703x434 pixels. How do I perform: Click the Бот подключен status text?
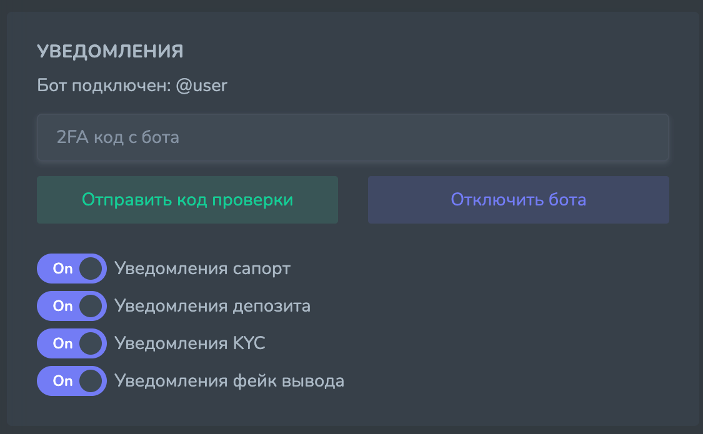tap(103, 85)
